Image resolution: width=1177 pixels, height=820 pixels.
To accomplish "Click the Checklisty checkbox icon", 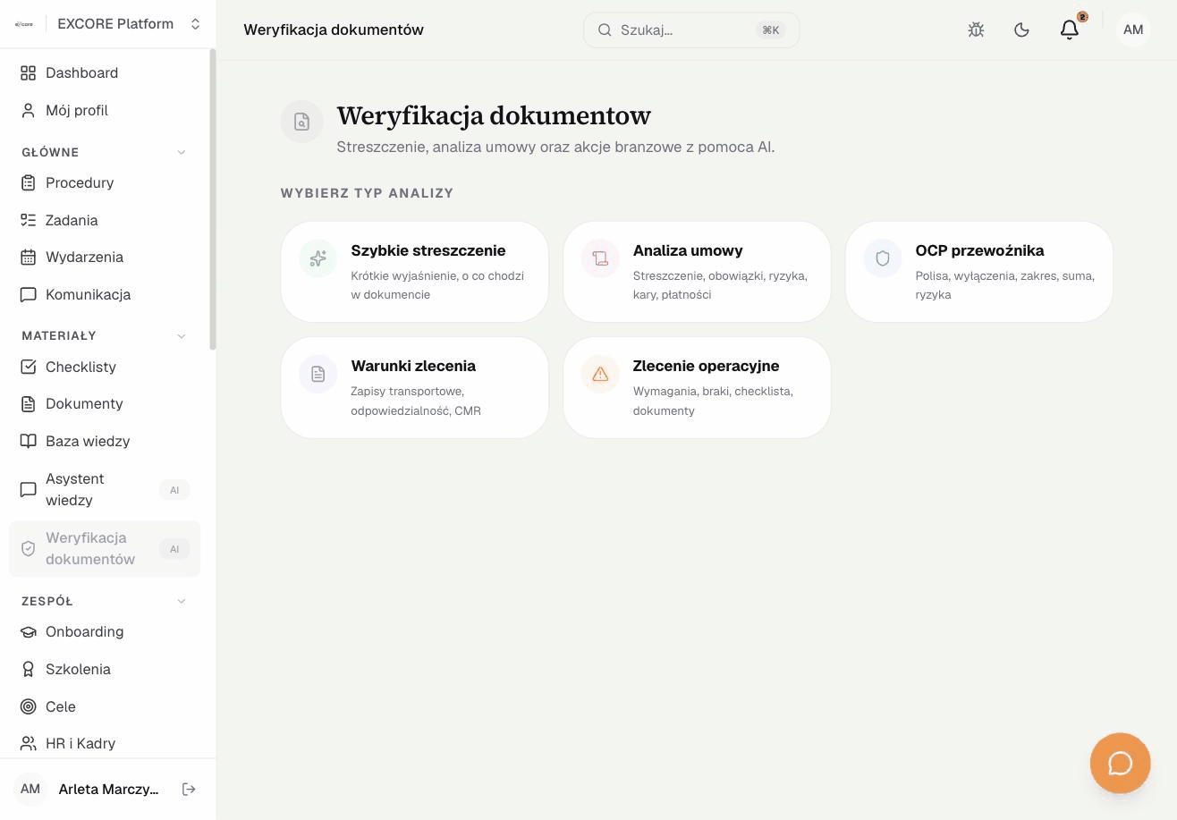I will click(29, 368).
